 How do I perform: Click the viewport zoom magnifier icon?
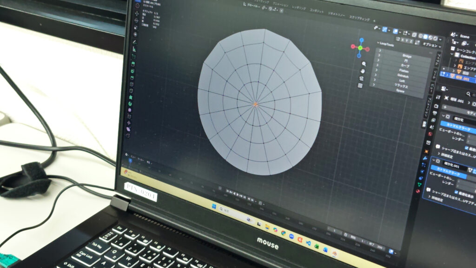[364, 64]
